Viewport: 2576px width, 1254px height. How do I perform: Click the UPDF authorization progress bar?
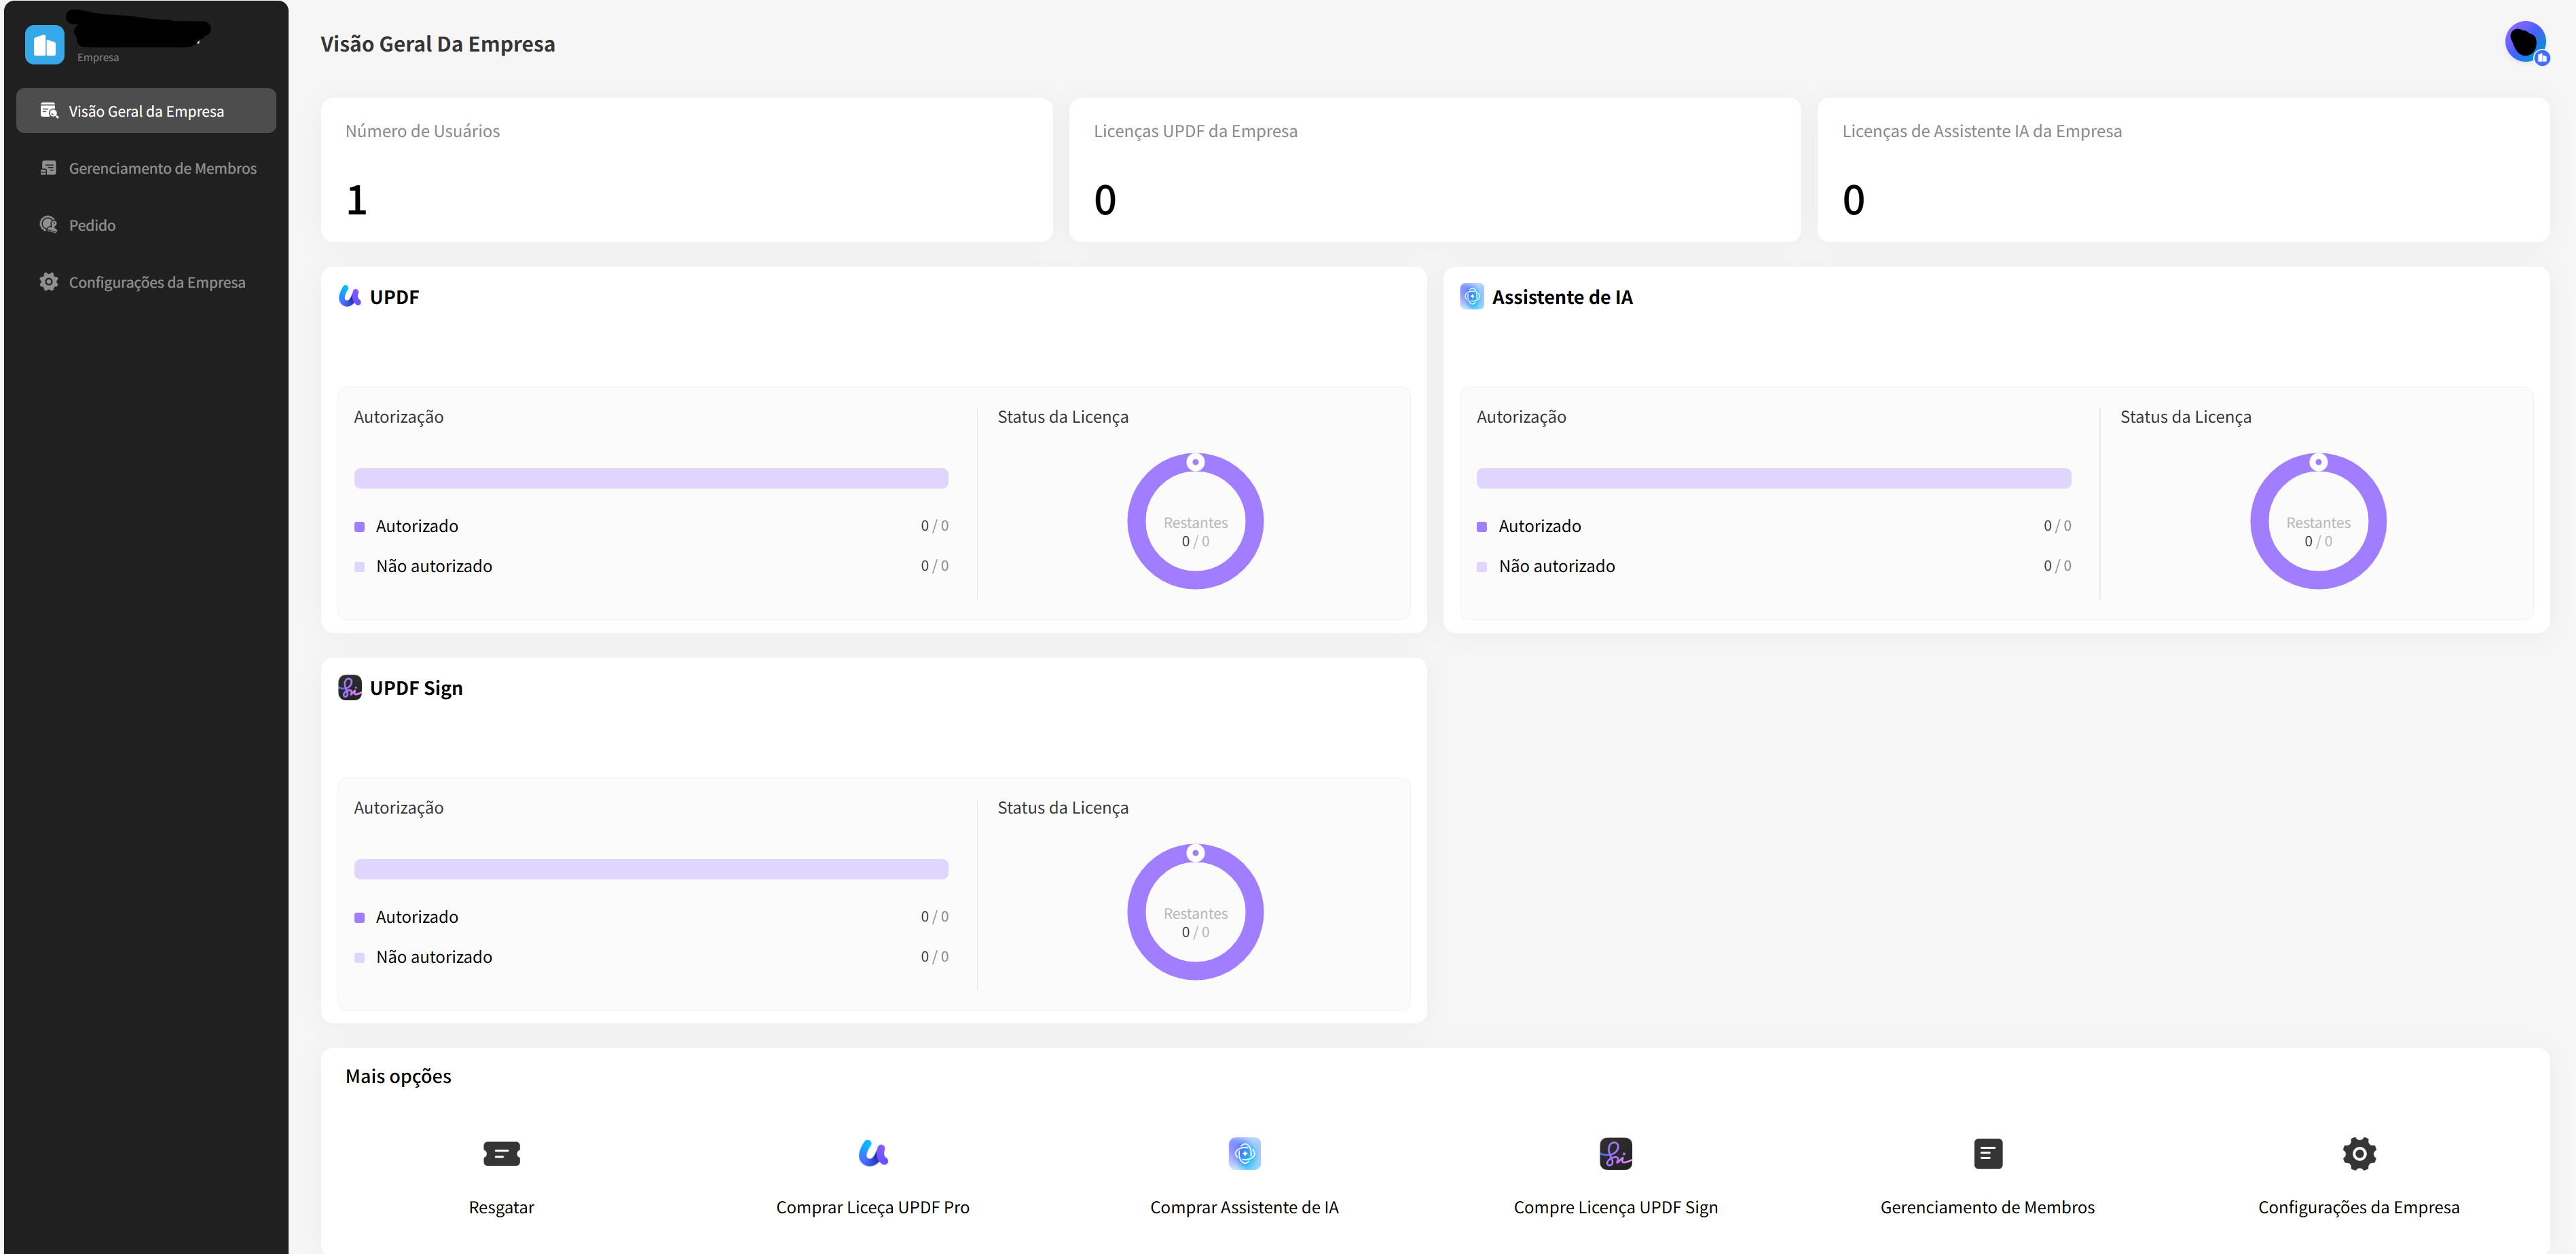[x=651, y=478]
